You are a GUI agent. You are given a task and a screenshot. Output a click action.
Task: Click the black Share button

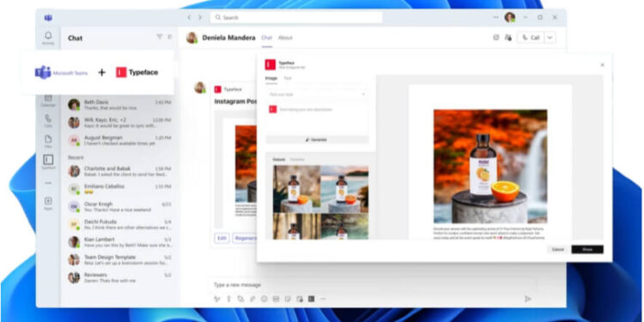587,249
